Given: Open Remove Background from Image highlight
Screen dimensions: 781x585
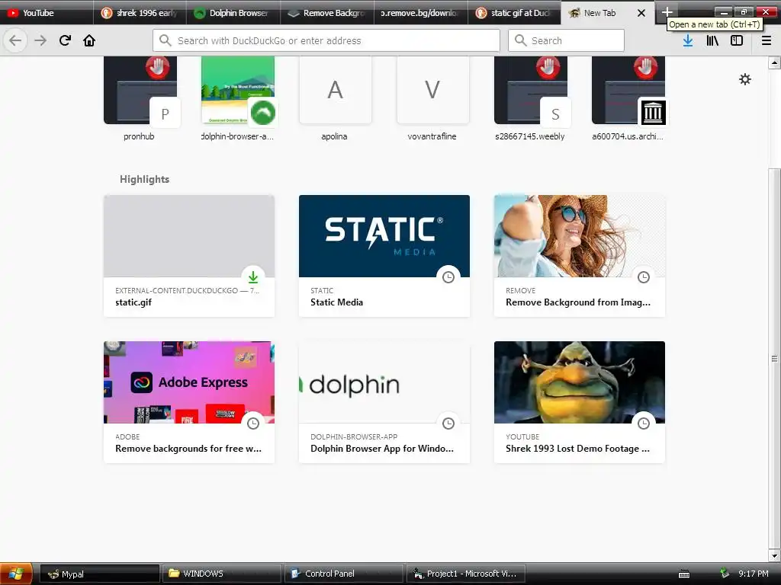Looking at the screenshot, I should (580, 256).
